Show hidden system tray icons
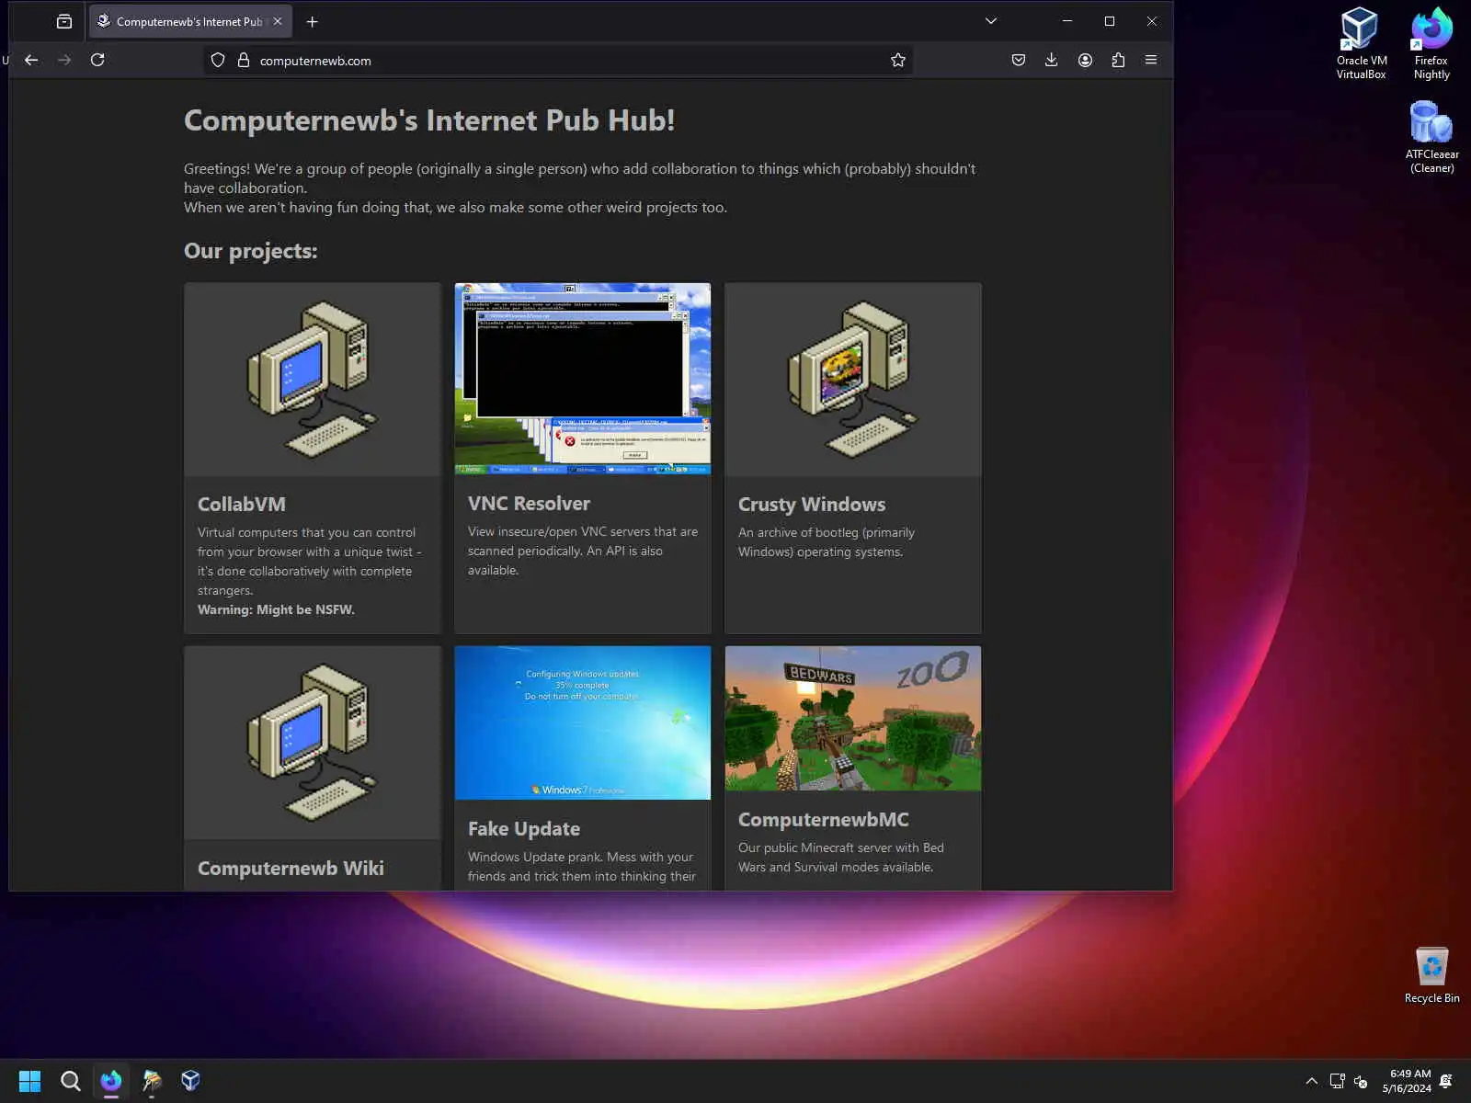Image resolution: width=1471 pixels, height=1103 pixels. pyautogui.click(x=1311, y=1081)
